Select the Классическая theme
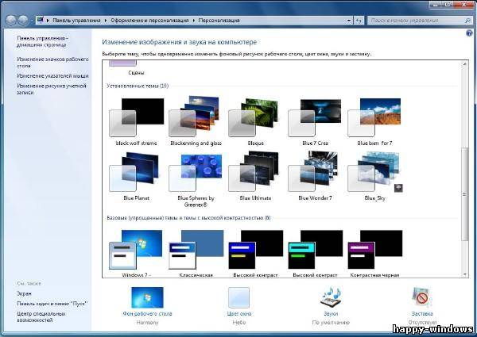The height and width of the screenshot is (337, 477). click(196, 254)
